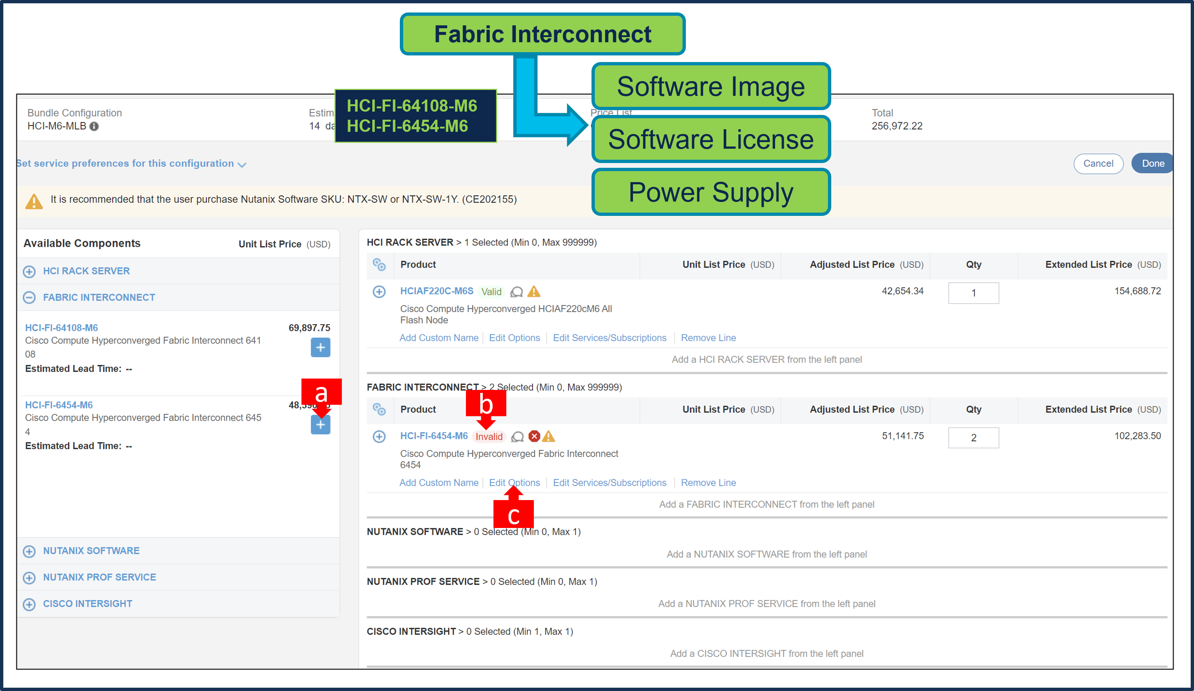This screenshot has width=1194, height=691.
Task: Click 102,283.50 extended list price
Action: (x=1137, y=435)
